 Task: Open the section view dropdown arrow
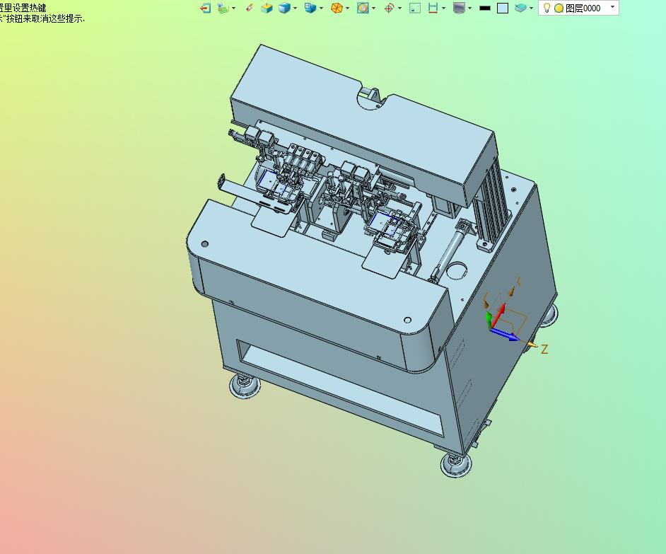point(373,8)
